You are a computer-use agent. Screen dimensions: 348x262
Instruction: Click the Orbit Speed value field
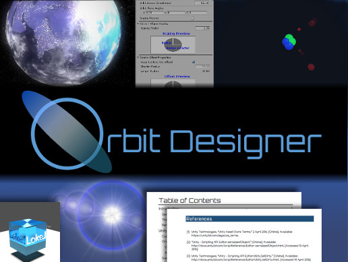(202, 3)
